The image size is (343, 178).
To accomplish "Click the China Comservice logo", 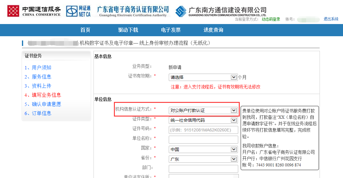I will click(x=34, y=11).
